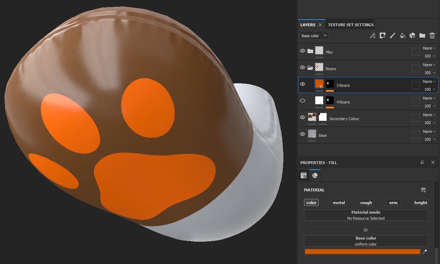440x264 pixels.
Task: Click the smart material icon in the Layers toolbar
Action: coord(412,35)
